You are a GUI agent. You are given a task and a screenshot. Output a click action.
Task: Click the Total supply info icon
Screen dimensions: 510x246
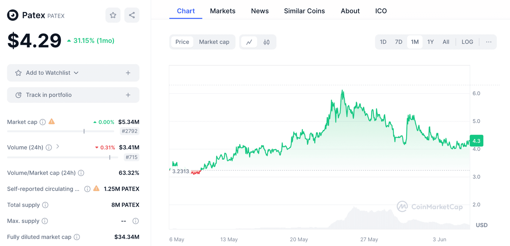pyautogui.click(x=45, y=205)
